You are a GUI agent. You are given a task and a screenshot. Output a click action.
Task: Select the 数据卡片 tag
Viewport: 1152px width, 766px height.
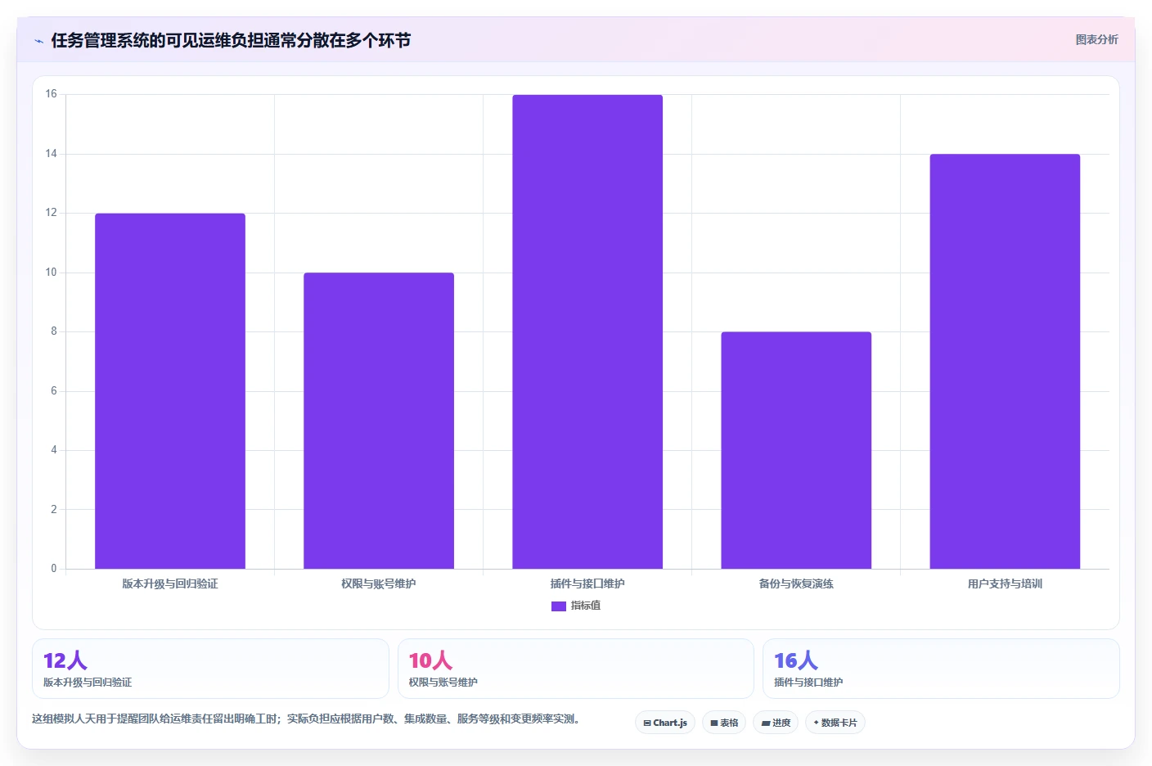point(835,723)
